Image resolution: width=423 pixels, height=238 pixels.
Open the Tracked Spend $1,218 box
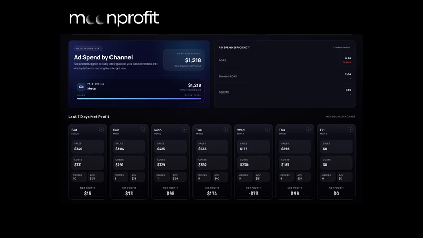[x=183, y=60]
